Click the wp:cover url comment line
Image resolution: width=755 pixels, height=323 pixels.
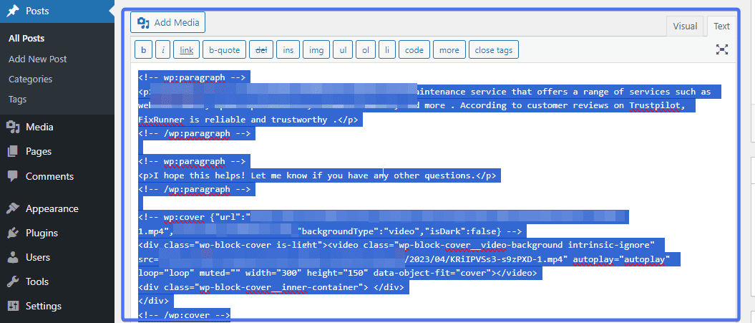pos(383,217)
